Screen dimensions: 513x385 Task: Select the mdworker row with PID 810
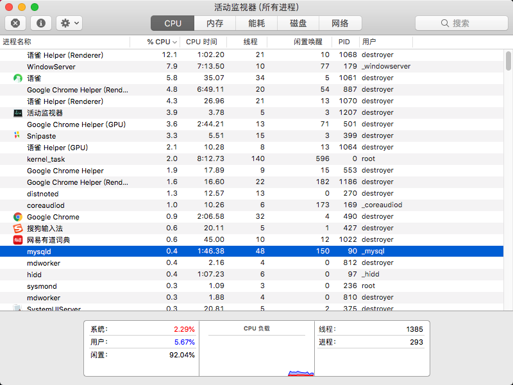(251, 298)
